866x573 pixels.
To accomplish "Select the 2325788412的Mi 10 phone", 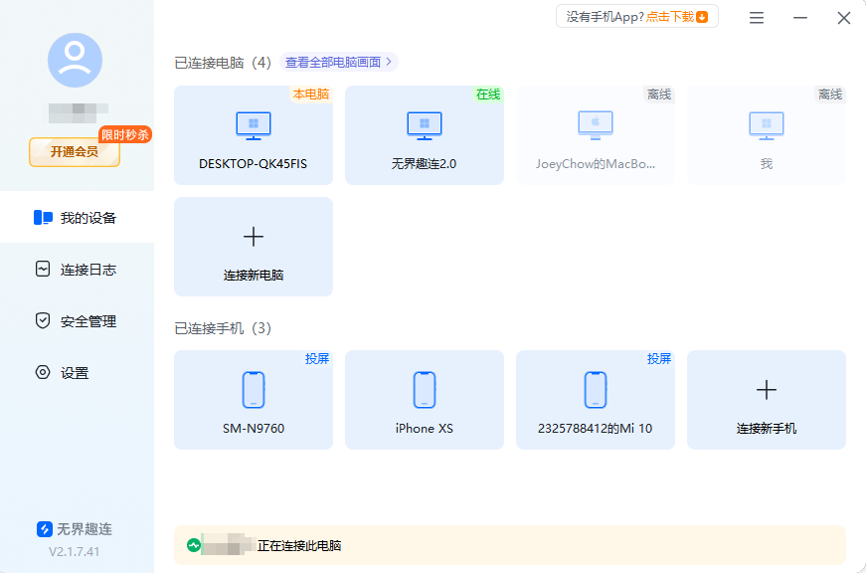I will [x=595, y=399].
